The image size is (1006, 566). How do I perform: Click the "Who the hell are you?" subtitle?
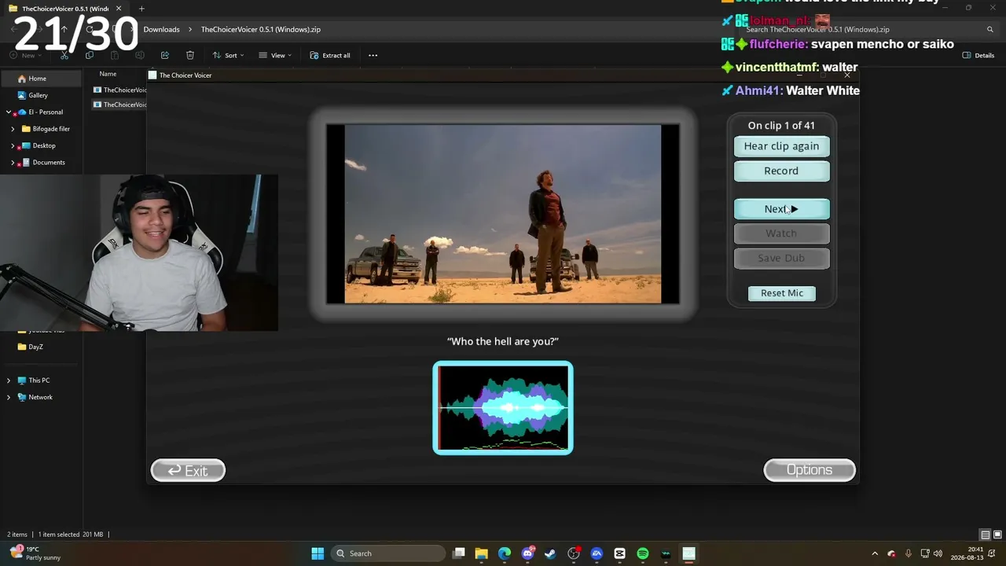pos(503,341)
